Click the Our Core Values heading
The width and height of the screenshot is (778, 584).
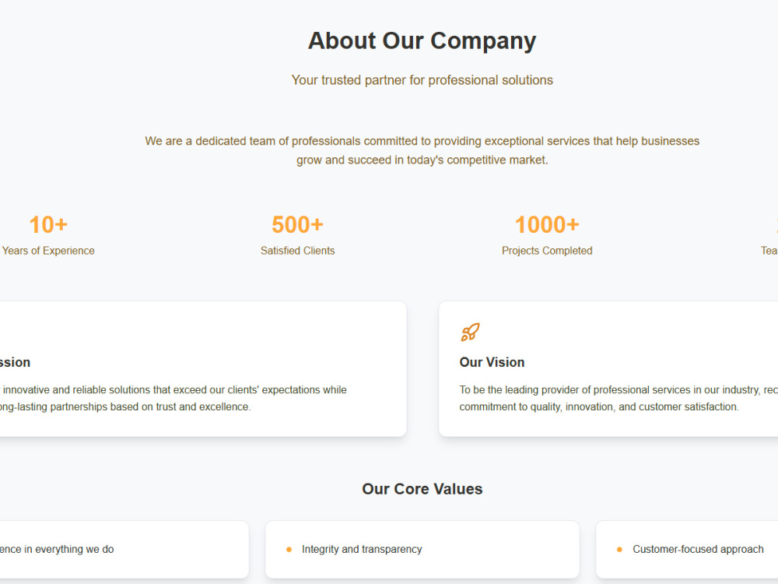click(422, 489)
